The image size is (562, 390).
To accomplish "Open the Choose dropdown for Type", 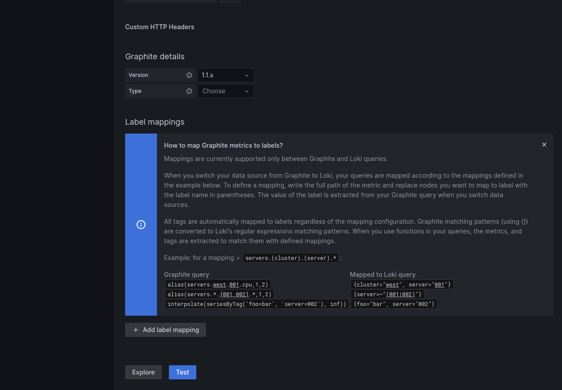I will 226,91.
